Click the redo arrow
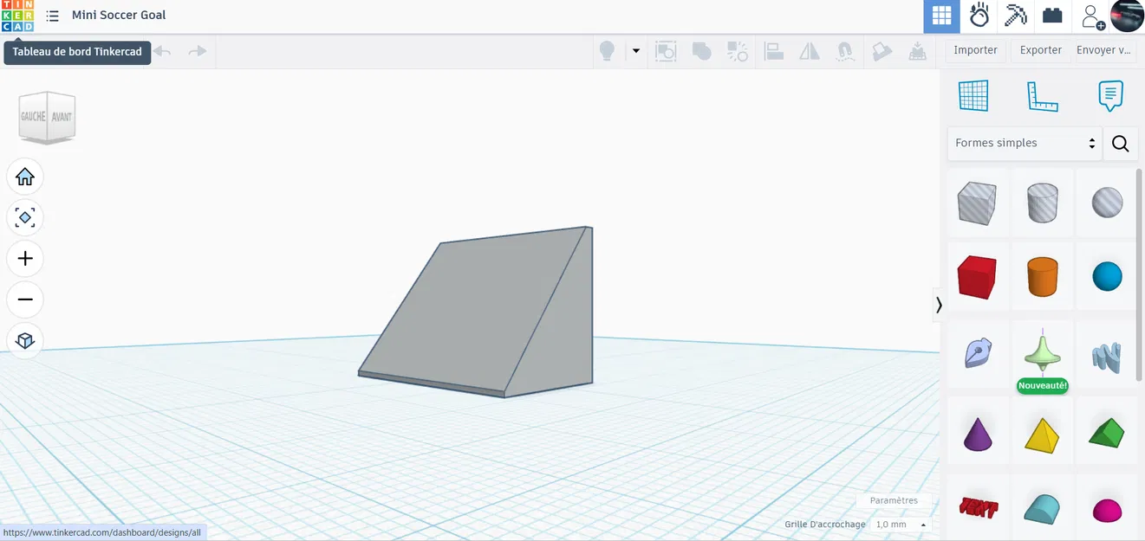 198,51
